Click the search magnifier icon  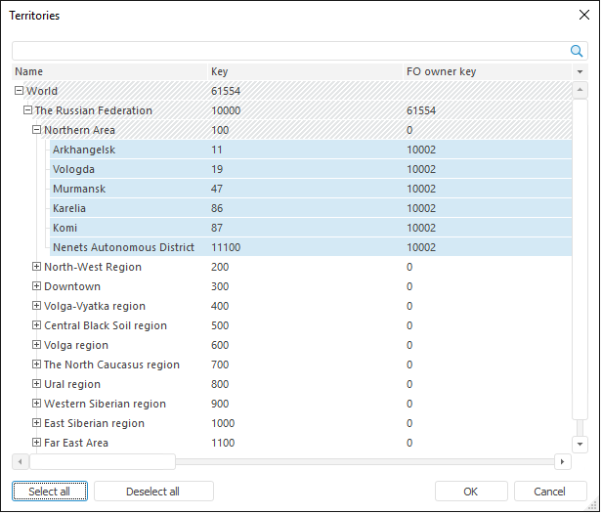coord(577,51)
